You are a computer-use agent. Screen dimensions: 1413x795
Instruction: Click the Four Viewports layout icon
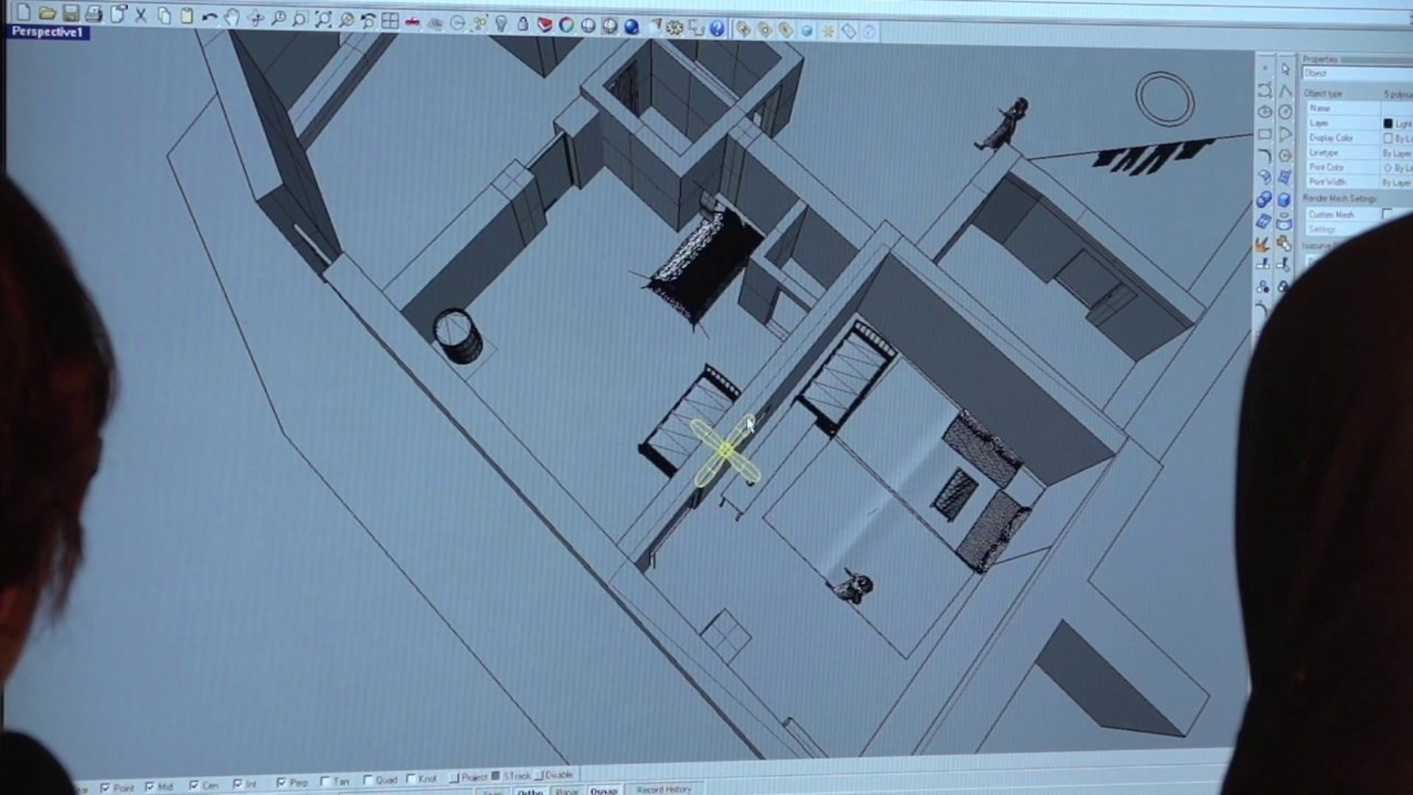(x=390, y=21)
